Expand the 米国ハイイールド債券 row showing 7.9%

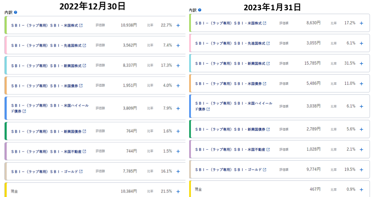pos(178,108)
